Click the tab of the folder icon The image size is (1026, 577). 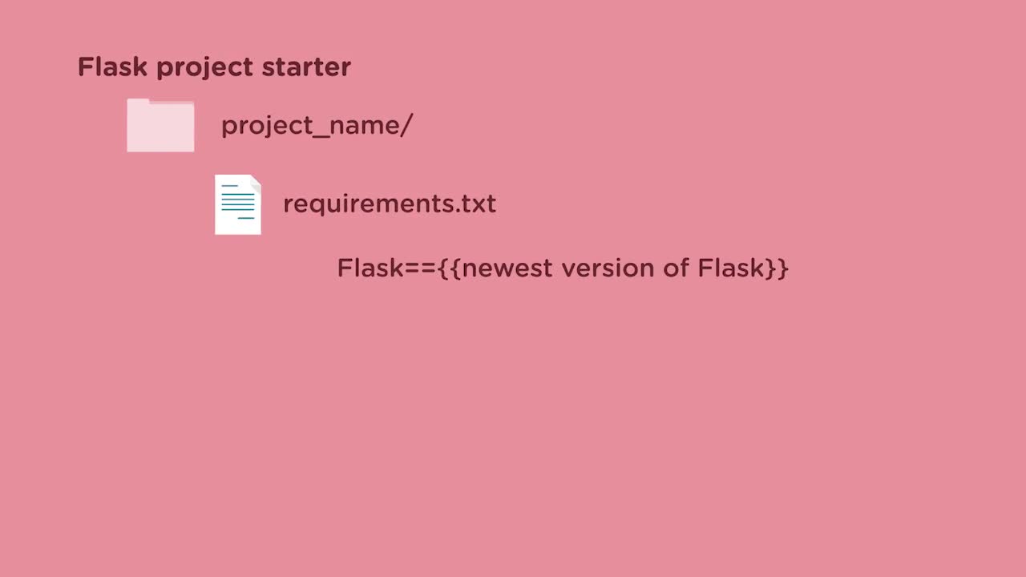pos(139,102)
